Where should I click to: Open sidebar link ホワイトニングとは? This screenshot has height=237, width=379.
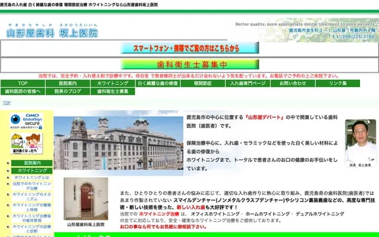[32, 178]
